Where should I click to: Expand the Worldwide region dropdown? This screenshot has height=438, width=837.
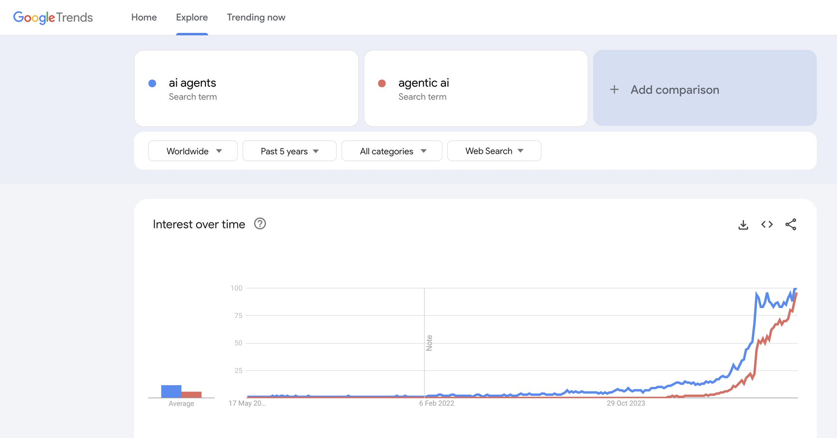click(x=193, y=151)
